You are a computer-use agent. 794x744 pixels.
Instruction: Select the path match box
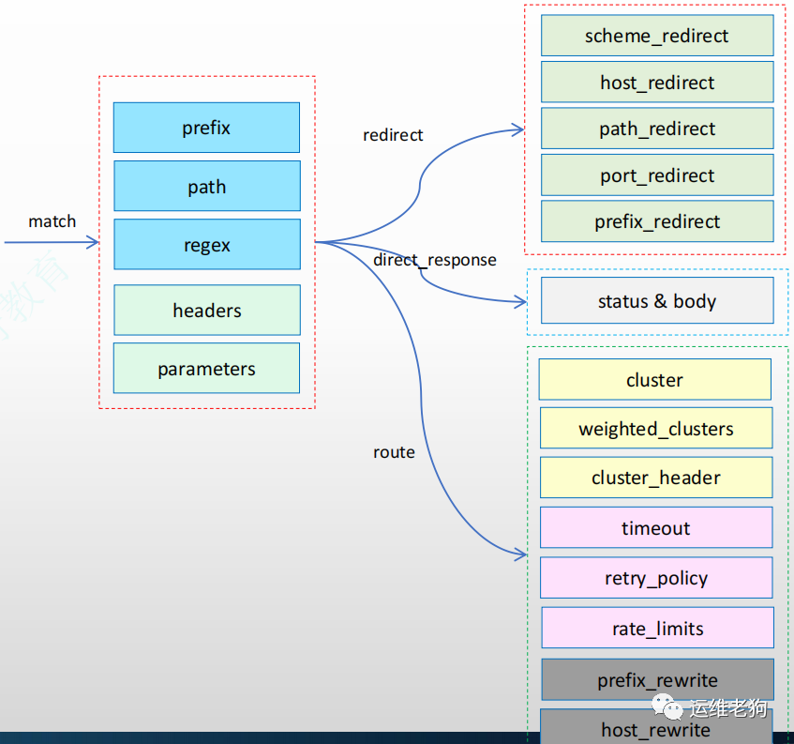tap(207, 186)
